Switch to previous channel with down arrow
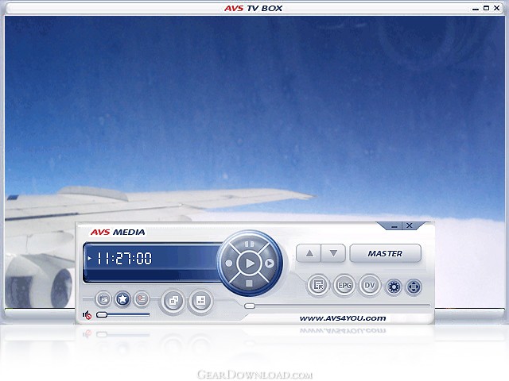The image size is (509, 381). 333,253
